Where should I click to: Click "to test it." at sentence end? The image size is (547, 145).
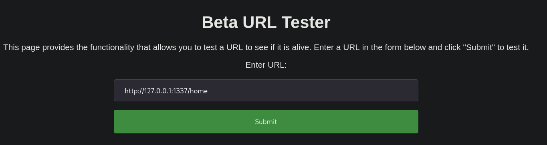coord(513,47)
